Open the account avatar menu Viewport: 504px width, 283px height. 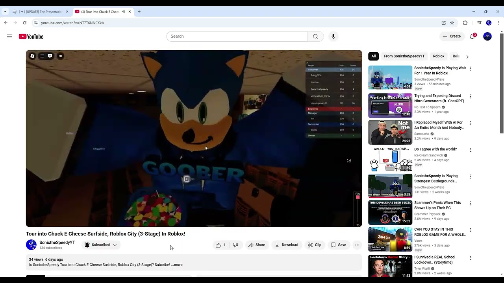point(487,37)
